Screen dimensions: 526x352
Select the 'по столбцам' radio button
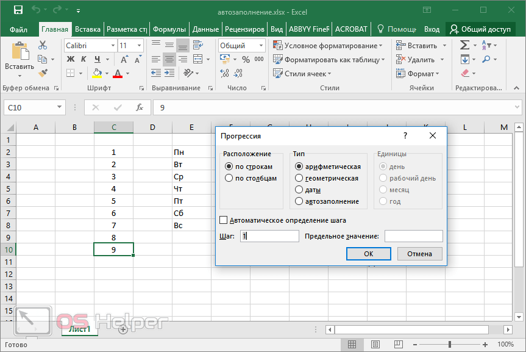(x=229, y=178)
